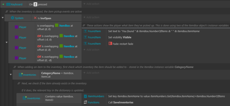
Task: Add action to the Keyboard Z pressed event
Action: pos(91,4)
